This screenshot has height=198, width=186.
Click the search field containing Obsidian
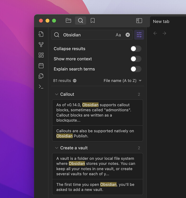coord(87,35)
